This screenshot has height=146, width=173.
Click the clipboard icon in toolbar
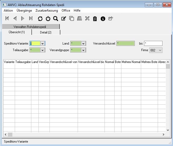pos(95,18)
